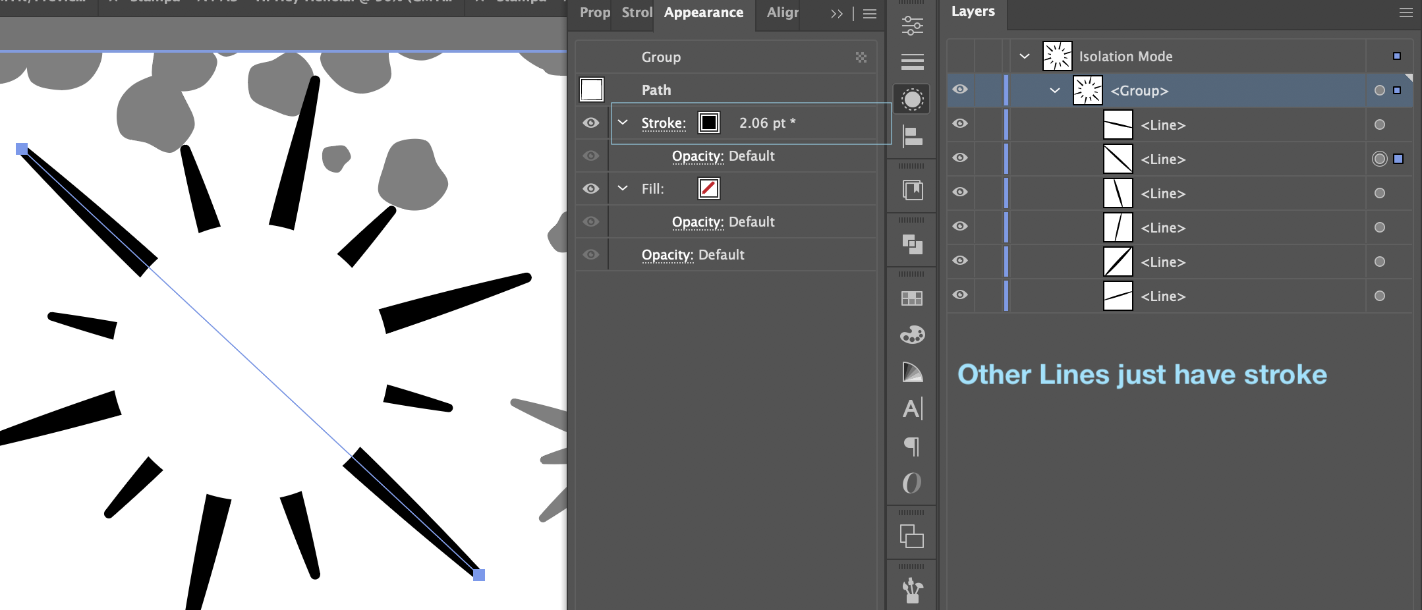
Task: Open the Swatches panel icon
Action: [913, 300]
